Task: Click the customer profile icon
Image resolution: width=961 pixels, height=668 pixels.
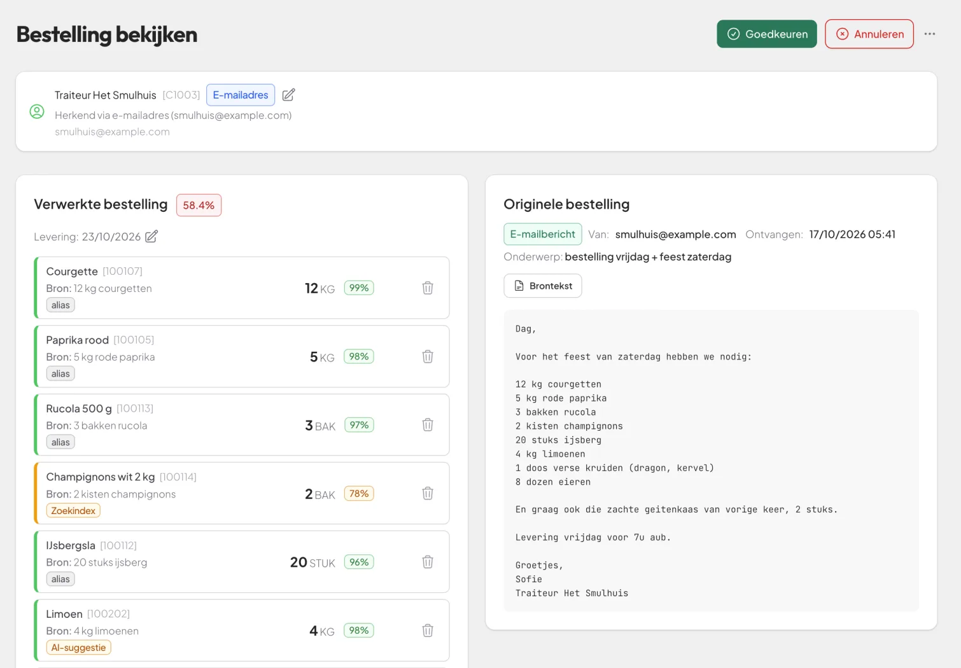Action: pos(37,112)
